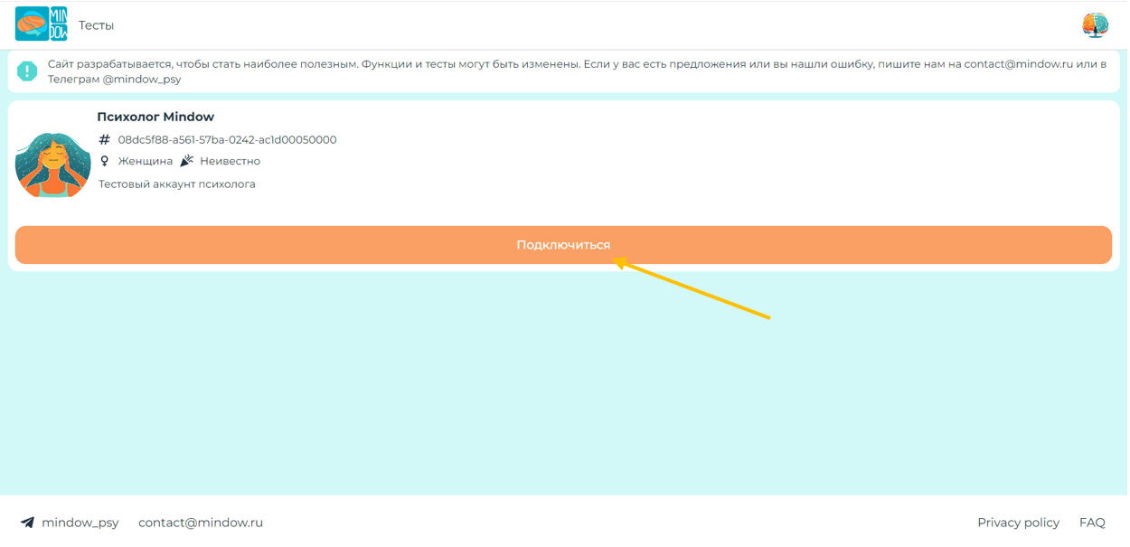Open the FAQ link

(1092, 523)
